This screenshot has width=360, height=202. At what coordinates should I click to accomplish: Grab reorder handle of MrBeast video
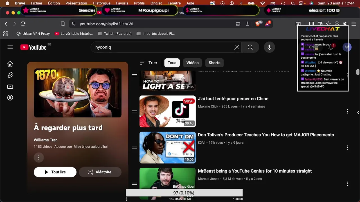coord(134,184)
